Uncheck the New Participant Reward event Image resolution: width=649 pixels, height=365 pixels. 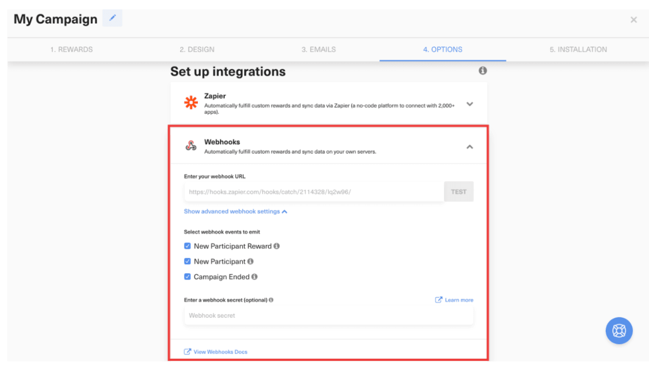[x=188, y=246]
